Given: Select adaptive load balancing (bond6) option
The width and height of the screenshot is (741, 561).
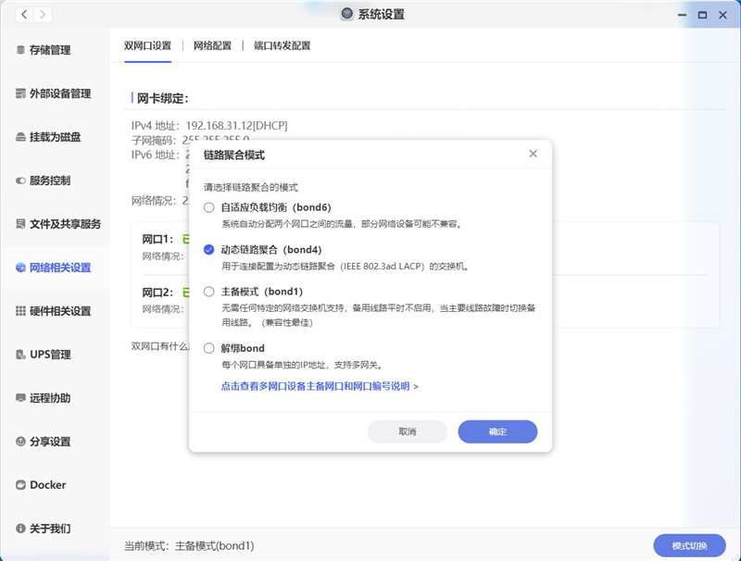Looking at the screenshot, I should tap(209, 207).
